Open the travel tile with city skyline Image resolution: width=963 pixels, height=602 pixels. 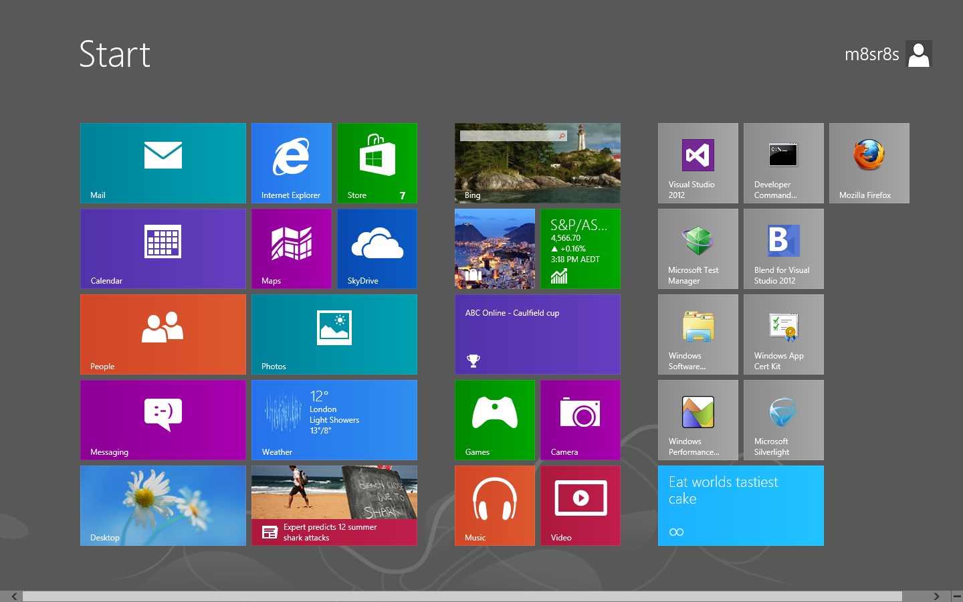(495, 249)
